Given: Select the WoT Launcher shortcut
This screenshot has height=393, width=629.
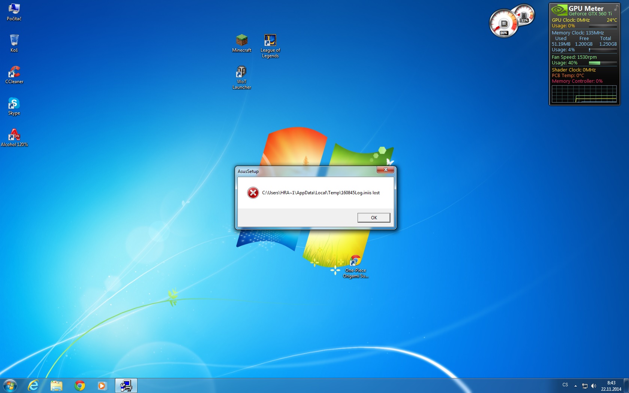Looking at the screenshot, I should coord(241,77).
